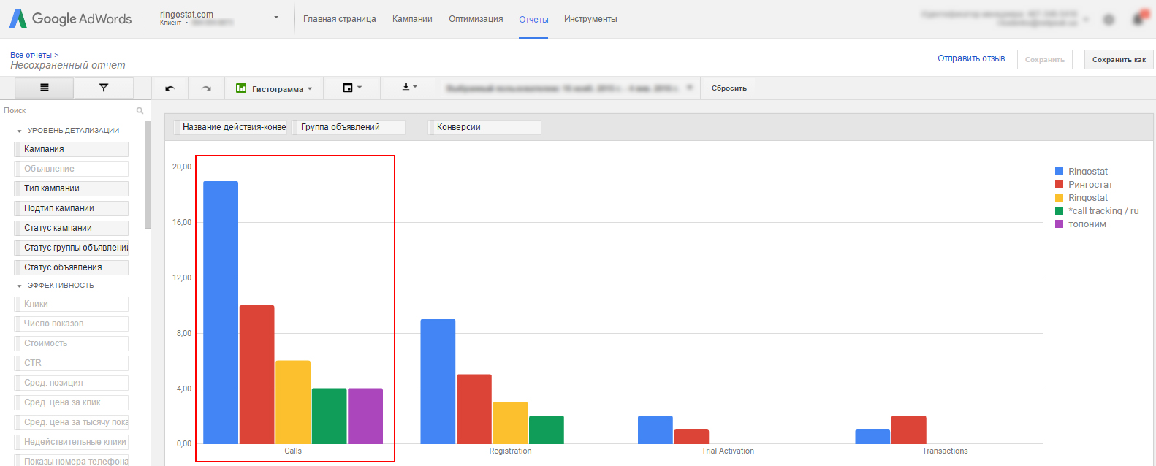Click the left panel scrollbar
The image size is (1156, 466).
point(148,175)
